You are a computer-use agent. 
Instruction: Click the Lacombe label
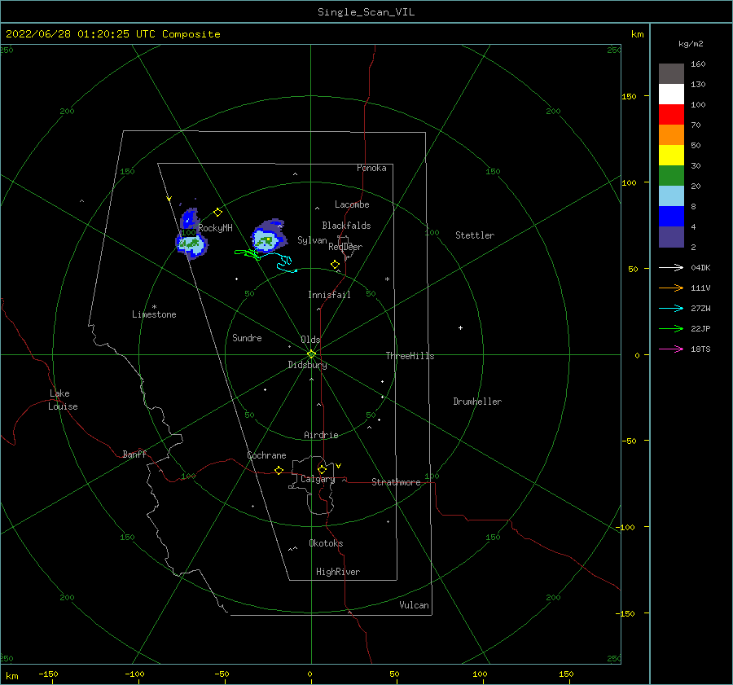[x=352, y=204]
